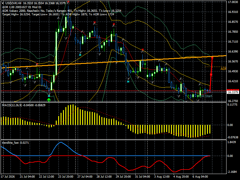
Task: Click the USDZAR,H4 chart title text
Action: coord(13,3)
